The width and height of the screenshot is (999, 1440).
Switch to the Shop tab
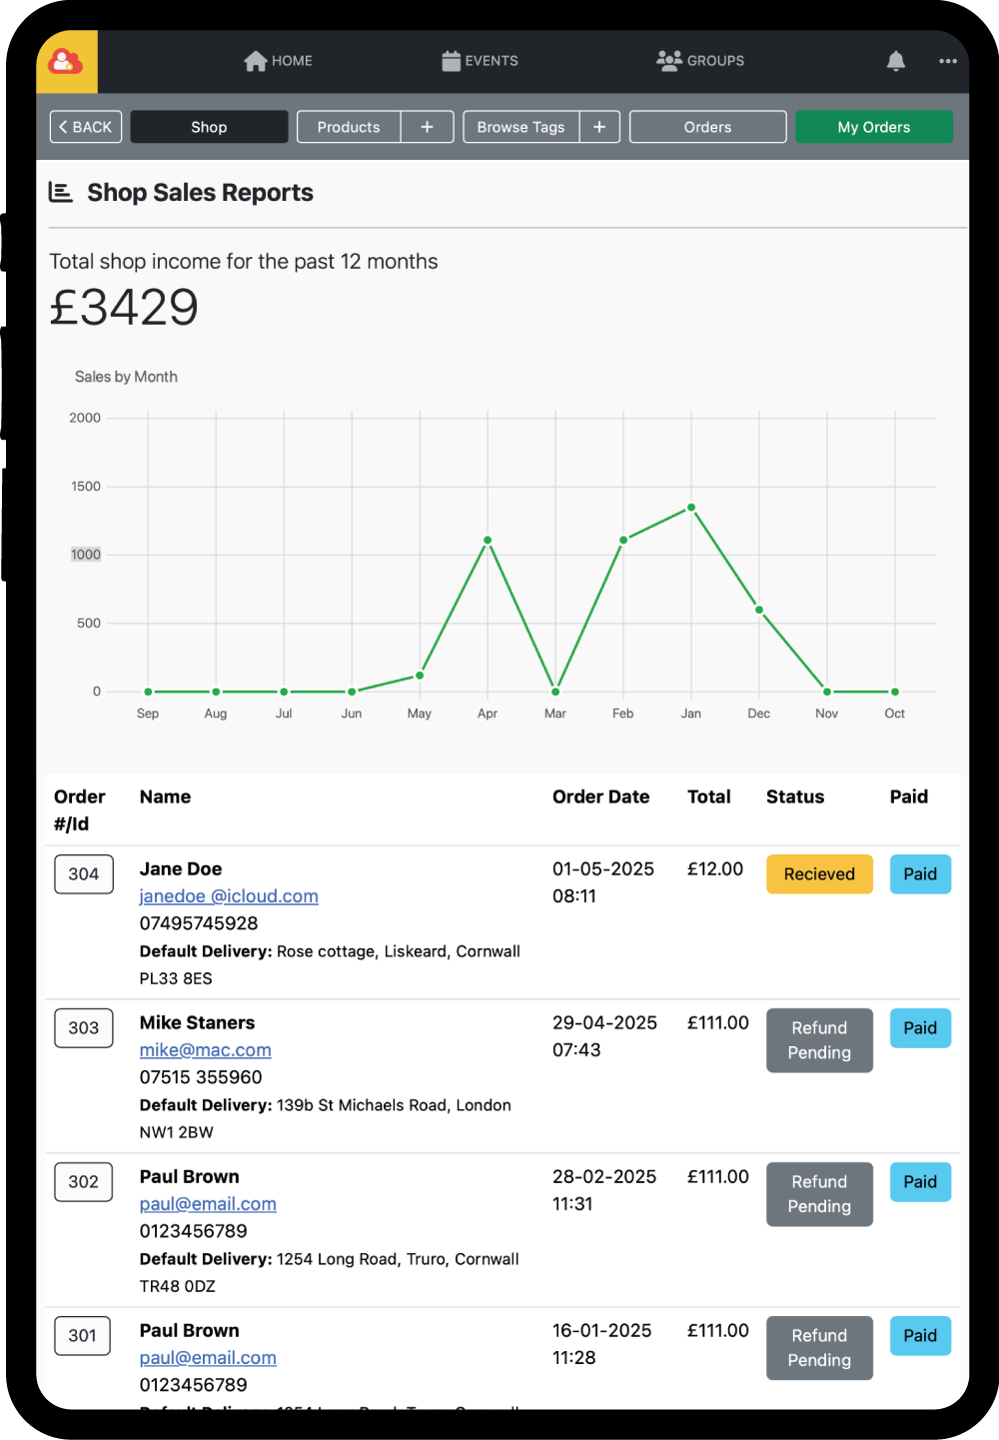209,127
